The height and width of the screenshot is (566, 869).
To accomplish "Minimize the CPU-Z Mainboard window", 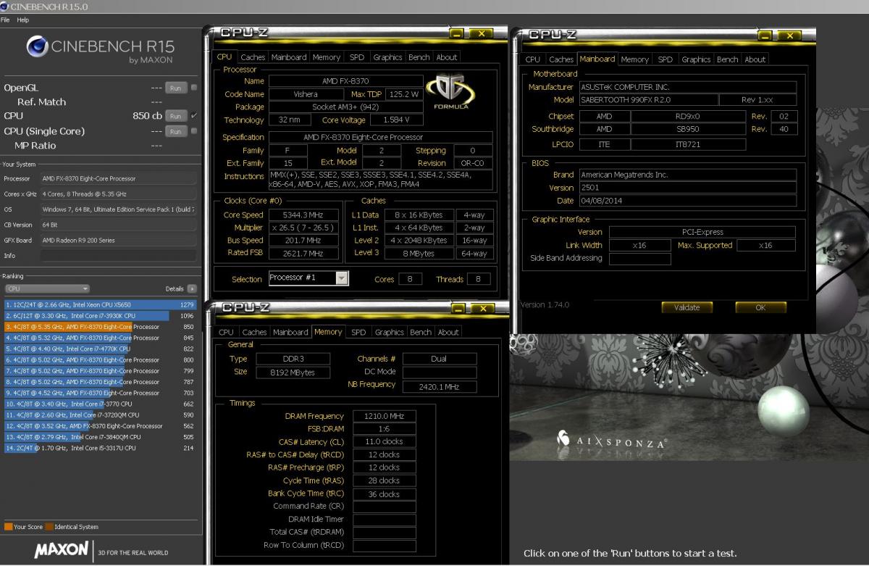I will (765, 36).
